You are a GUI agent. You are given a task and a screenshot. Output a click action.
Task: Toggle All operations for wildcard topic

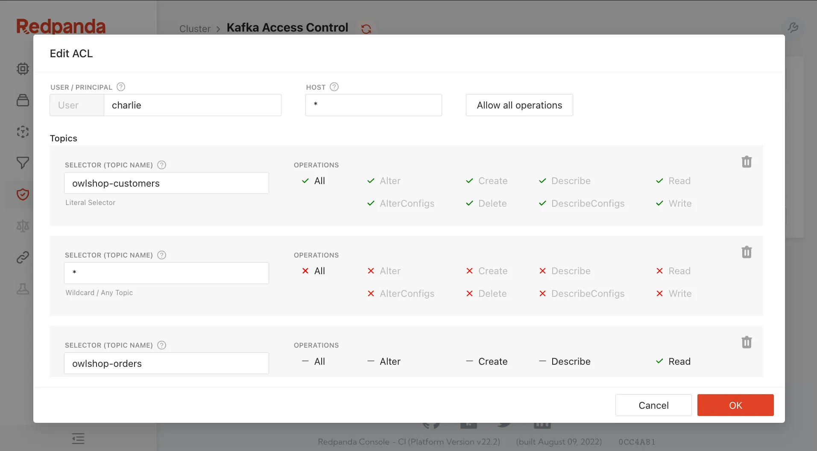tap(313, 271)
